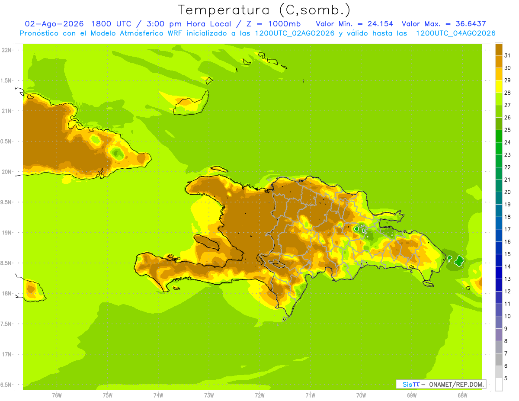The width and height of the screenshot is (519, 401).
Task: Click the blue swatch between 16 and 17
Action: point(499,235)
